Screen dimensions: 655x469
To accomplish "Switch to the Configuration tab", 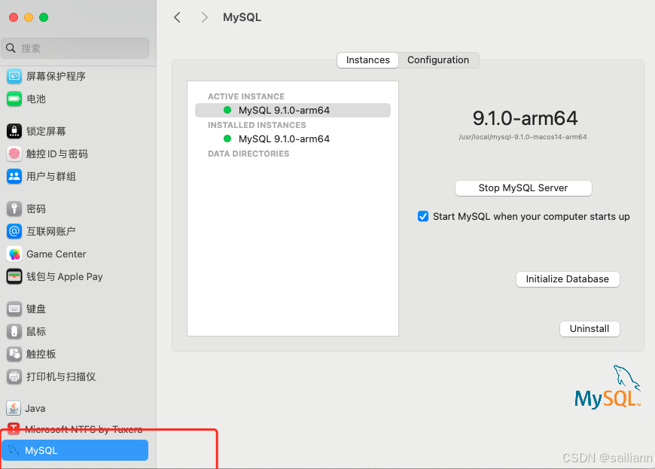I will [439, 59].
